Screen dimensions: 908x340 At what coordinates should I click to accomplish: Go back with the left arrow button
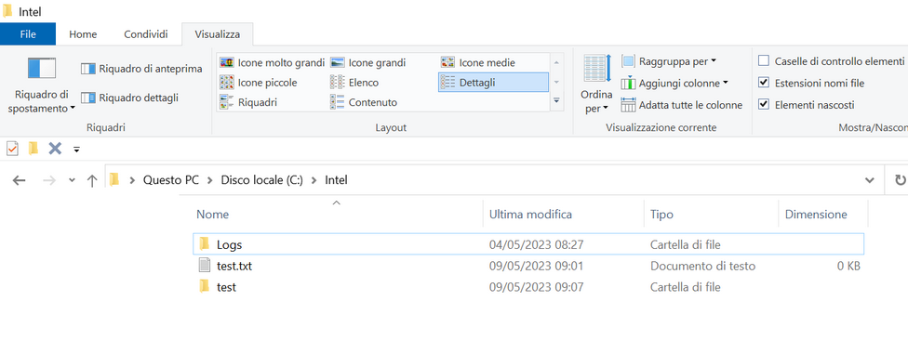[20, 180]
